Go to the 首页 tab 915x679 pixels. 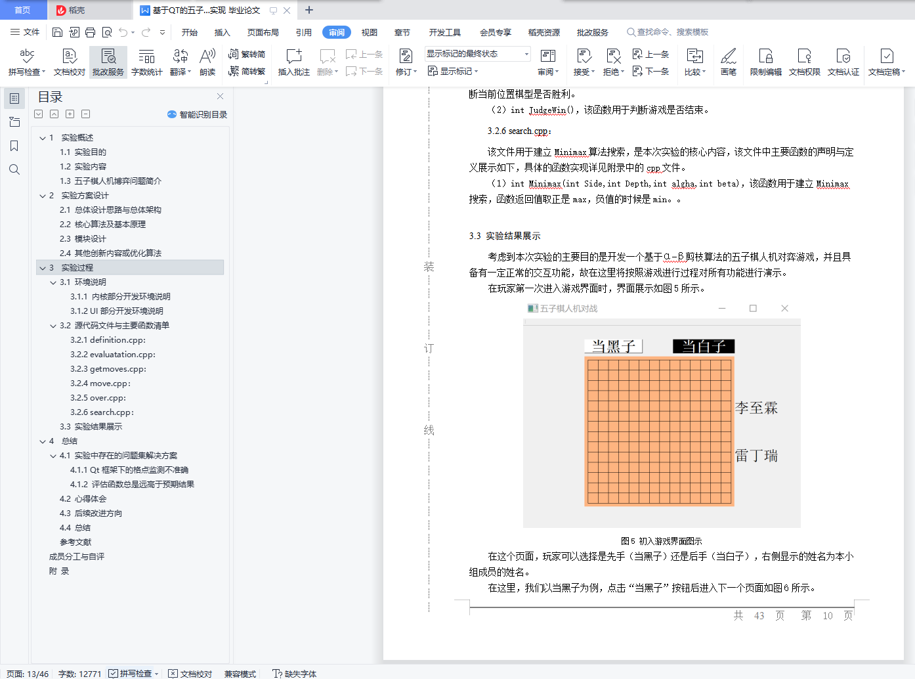click(23, 10)
